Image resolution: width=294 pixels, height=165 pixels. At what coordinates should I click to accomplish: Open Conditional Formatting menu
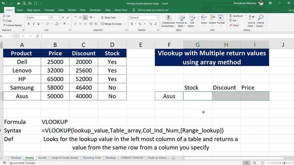click(168, 21)
